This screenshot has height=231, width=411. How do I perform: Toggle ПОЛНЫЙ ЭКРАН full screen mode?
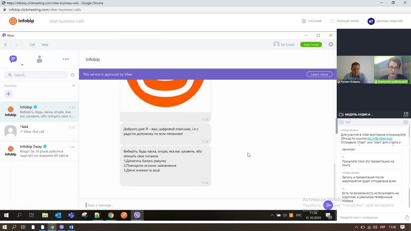point(345,21)
